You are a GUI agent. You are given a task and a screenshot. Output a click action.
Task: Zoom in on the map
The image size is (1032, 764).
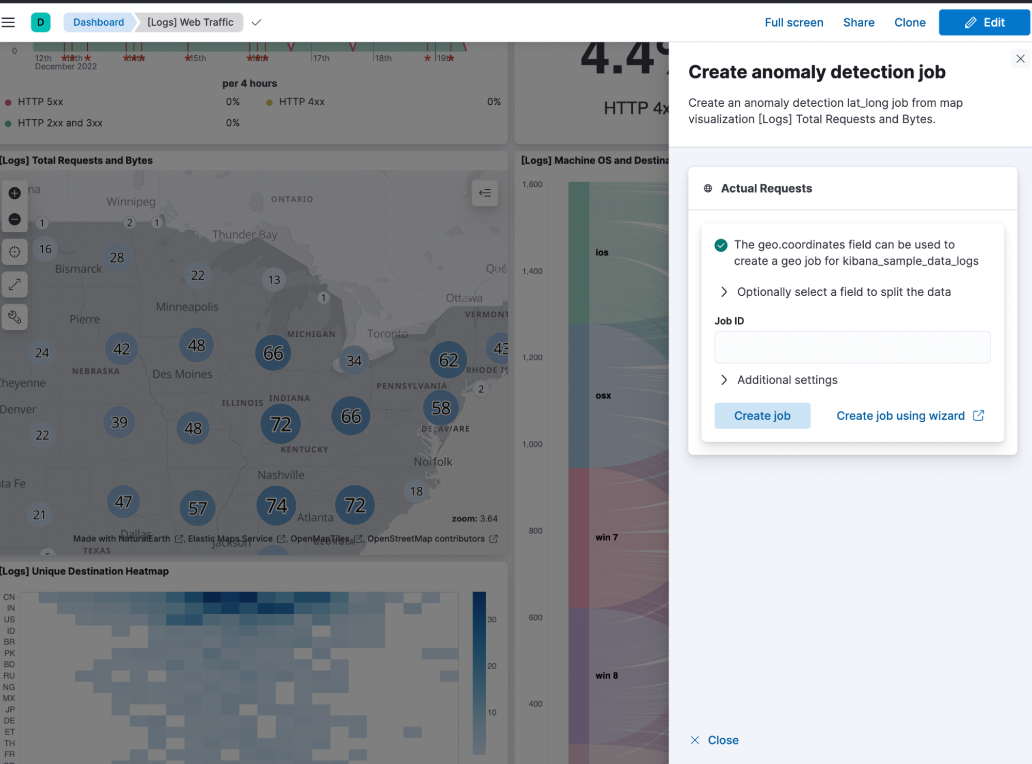(x=14, y=193)
